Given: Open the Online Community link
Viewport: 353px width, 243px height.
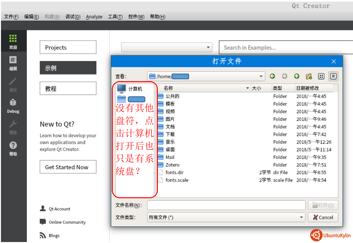Looking at the screenshot, I should click(63, 222).
